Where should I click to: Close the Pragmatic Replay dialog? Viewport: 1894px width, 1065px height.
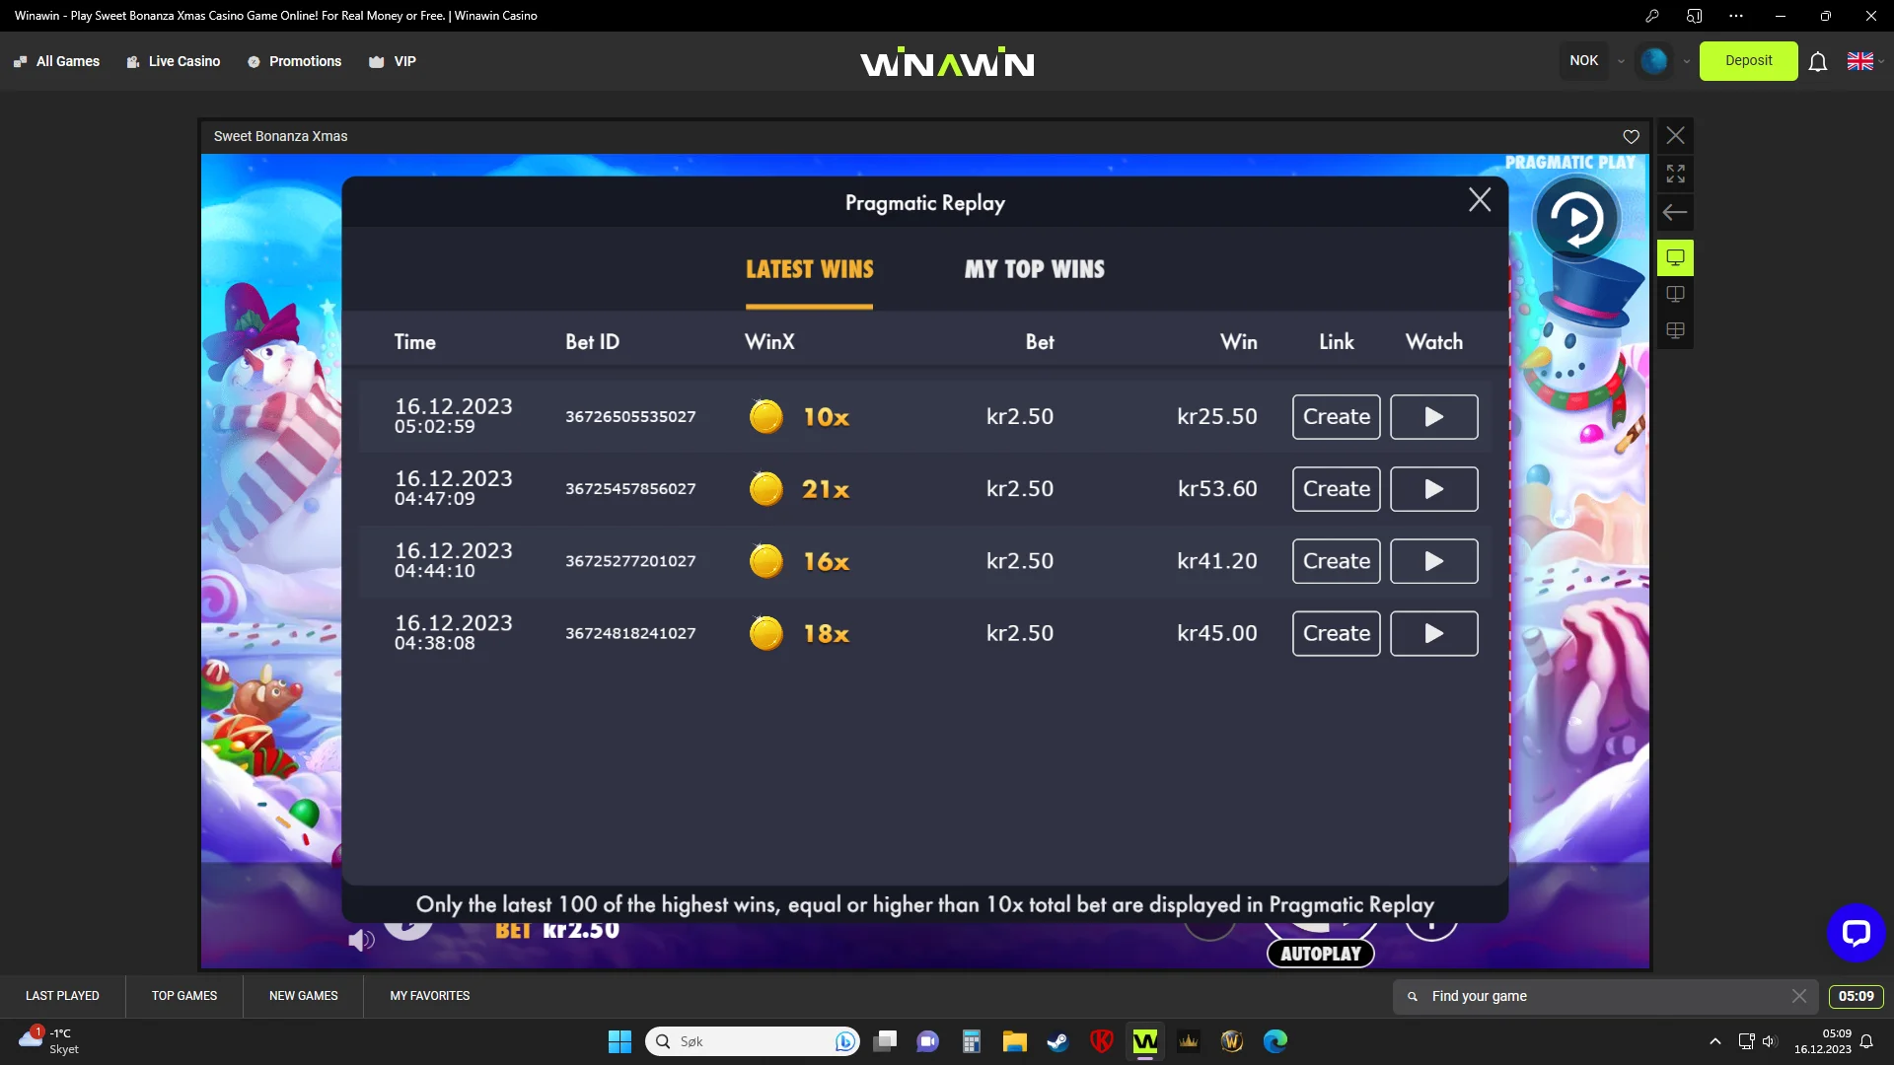click(1480, 200)
